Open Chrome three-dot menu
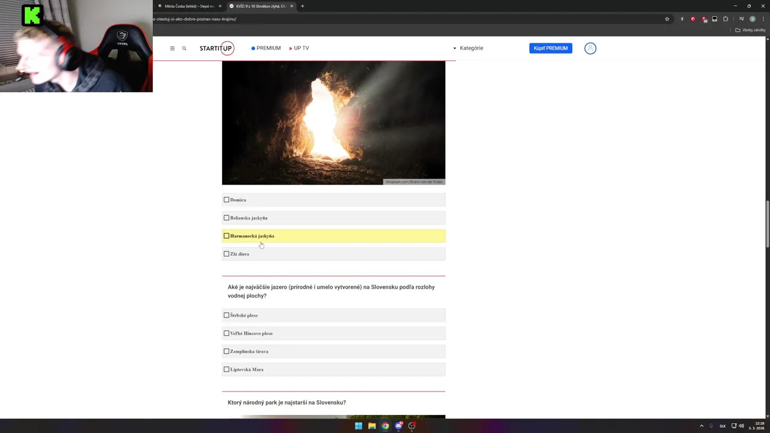The image size is (770, 433). [763, 19]
